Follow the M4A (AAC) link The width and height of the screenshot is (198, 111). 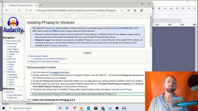[129, 28]
